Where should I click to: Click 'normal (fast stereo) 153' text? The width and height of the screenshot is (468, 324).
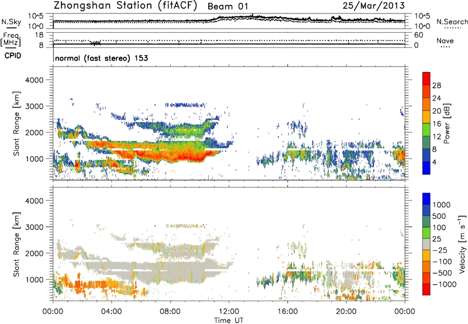point(101,58)
